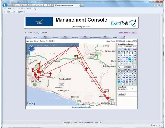Open the OpenGTS link
The image size is (165, 128).
tap(86, 27)
